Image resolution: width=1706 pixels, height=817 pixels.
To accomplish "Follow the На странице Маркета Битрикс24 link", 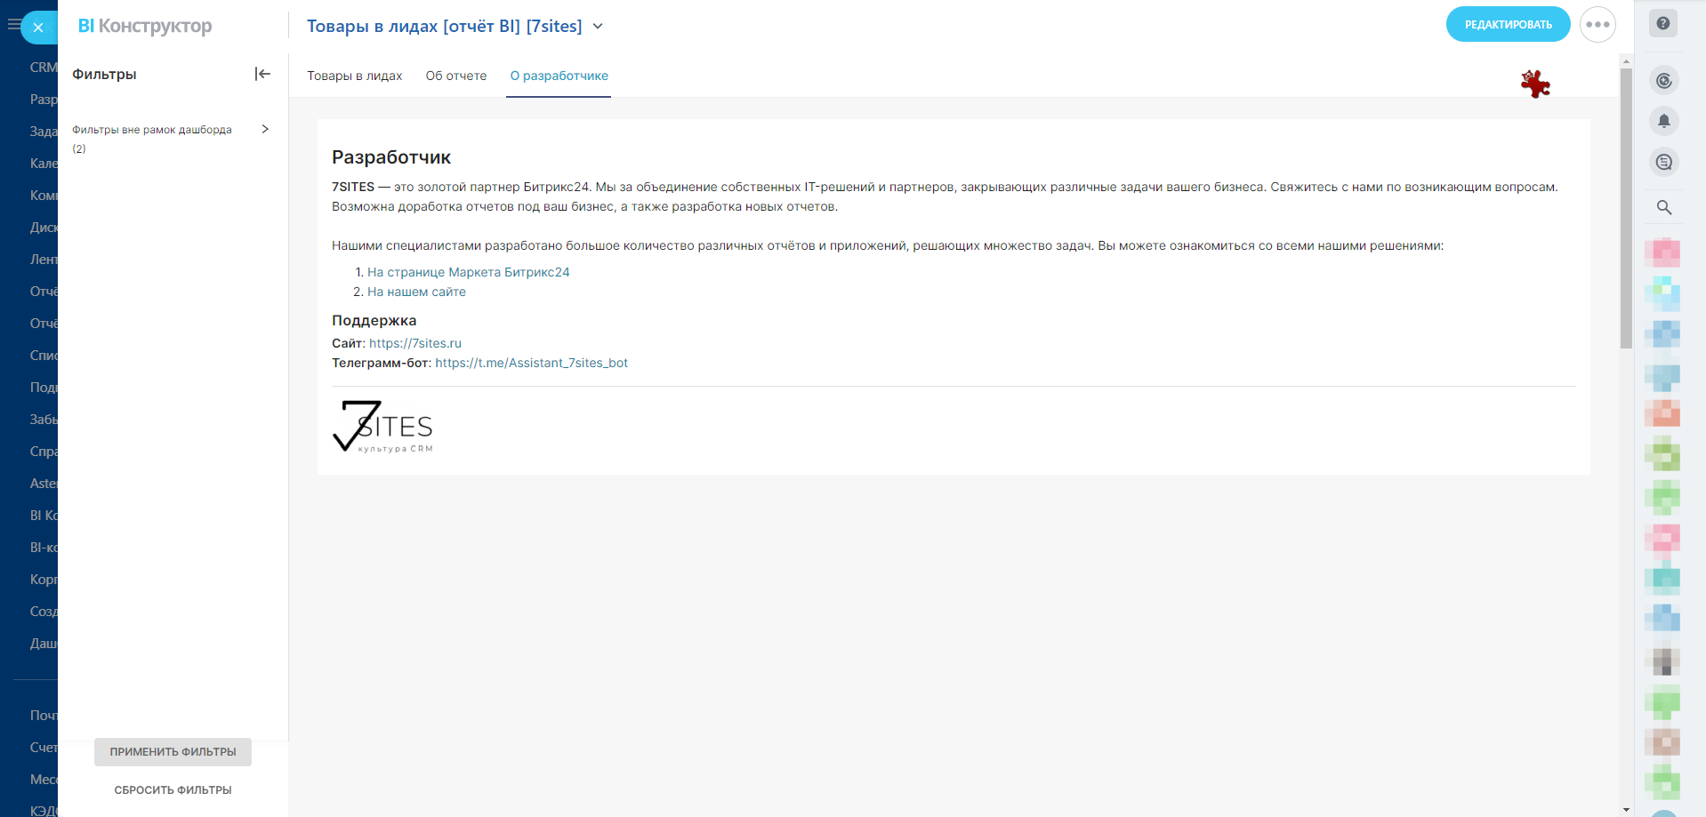I will point(469,272).
